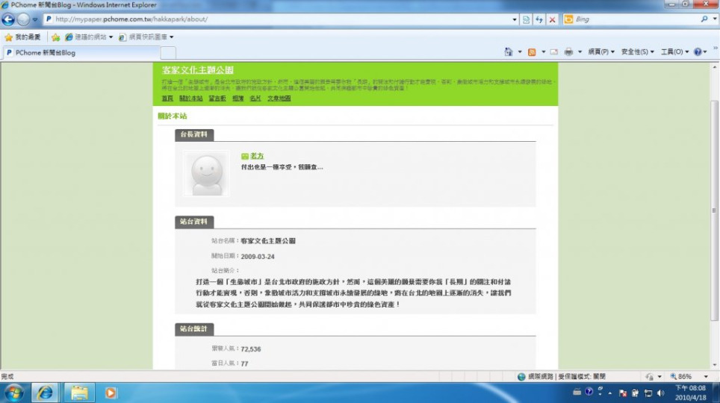720x403 pixels.
Task: Click the Print icon in command bar
Action: pyautogui.click(x=569, y=52)
